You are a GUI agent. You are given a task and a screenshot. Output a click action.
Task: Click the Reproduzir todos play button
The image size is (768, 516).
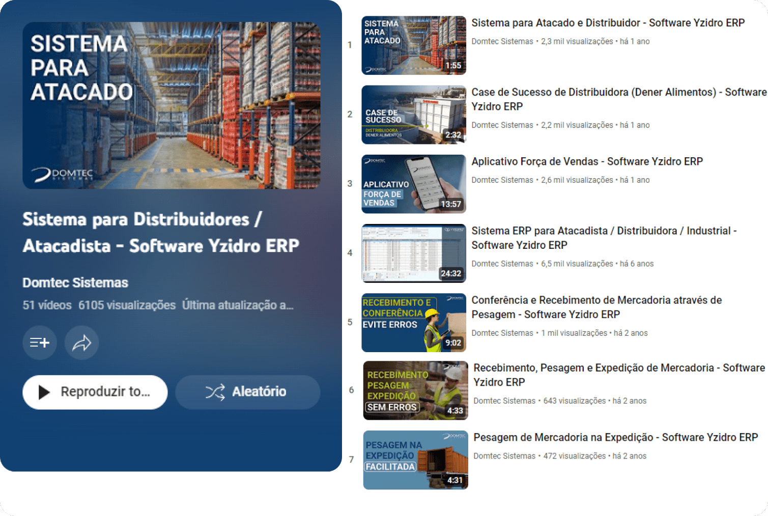coord(95,392)
